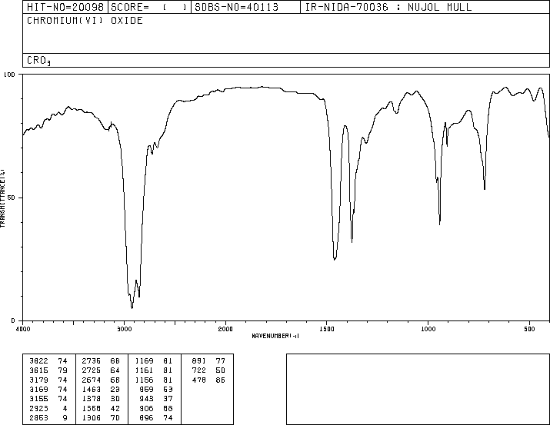The width and height of the screenshot is (550, 425).
Task: Select the 3169 peak table entry
Action: coord(38,390)
